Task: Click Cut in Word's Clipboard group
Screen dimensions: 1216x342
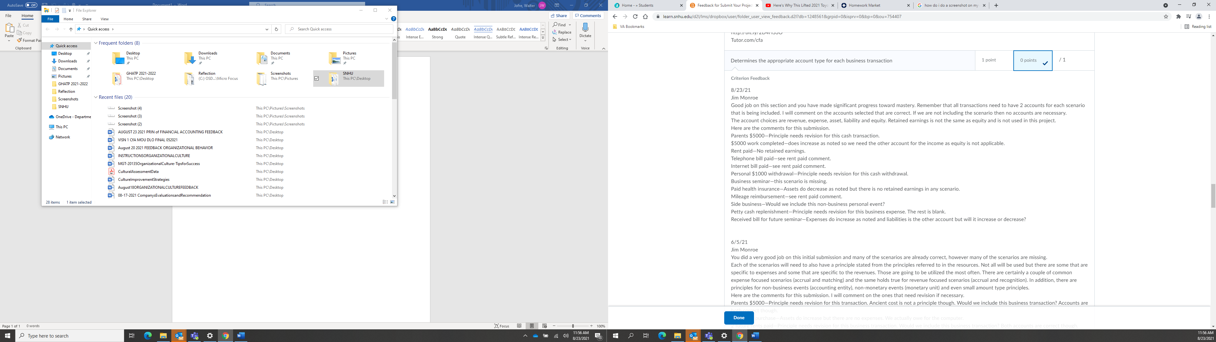Action: click(23, 25)
